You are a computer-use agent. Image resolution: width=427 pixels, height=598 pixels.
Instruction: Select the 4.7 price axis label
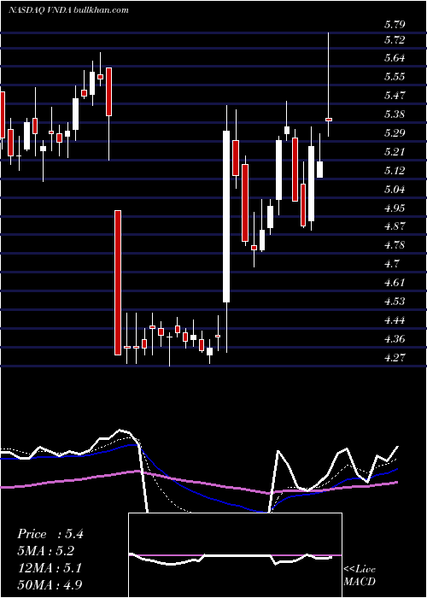pyautogui.click(x=391, y=264)
